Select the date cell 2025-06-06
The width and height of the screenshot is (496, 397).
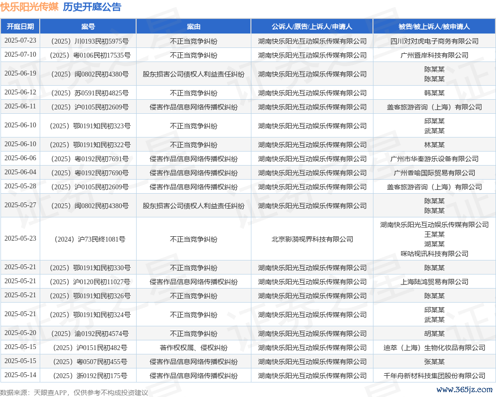point(20,158)
